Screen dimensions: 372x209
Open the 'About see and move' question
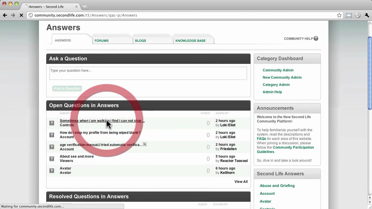click(x=77, y=156)
